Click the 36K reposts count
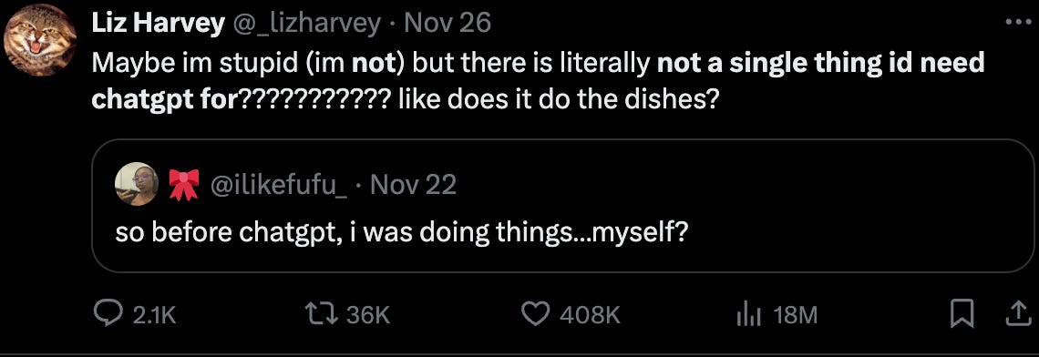The height and width of the screenshot is (357, 1039). tap(368, 315)
